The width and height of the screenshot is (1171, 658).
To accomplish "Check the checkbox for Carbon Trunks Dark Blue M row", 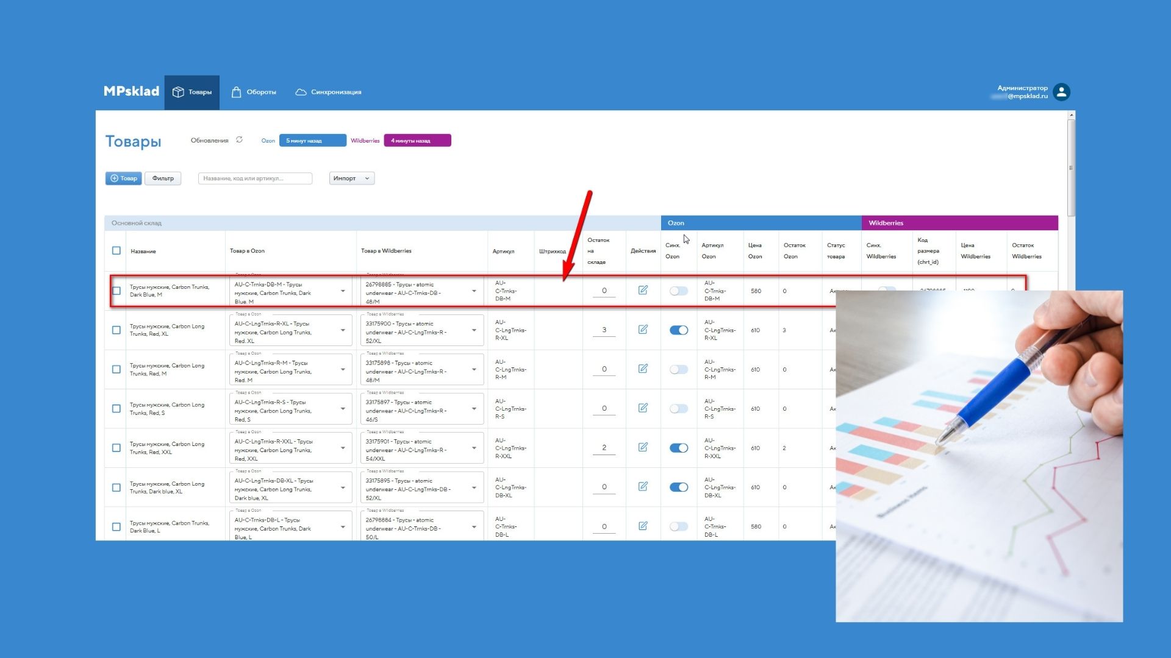I will tap(116, 290).
